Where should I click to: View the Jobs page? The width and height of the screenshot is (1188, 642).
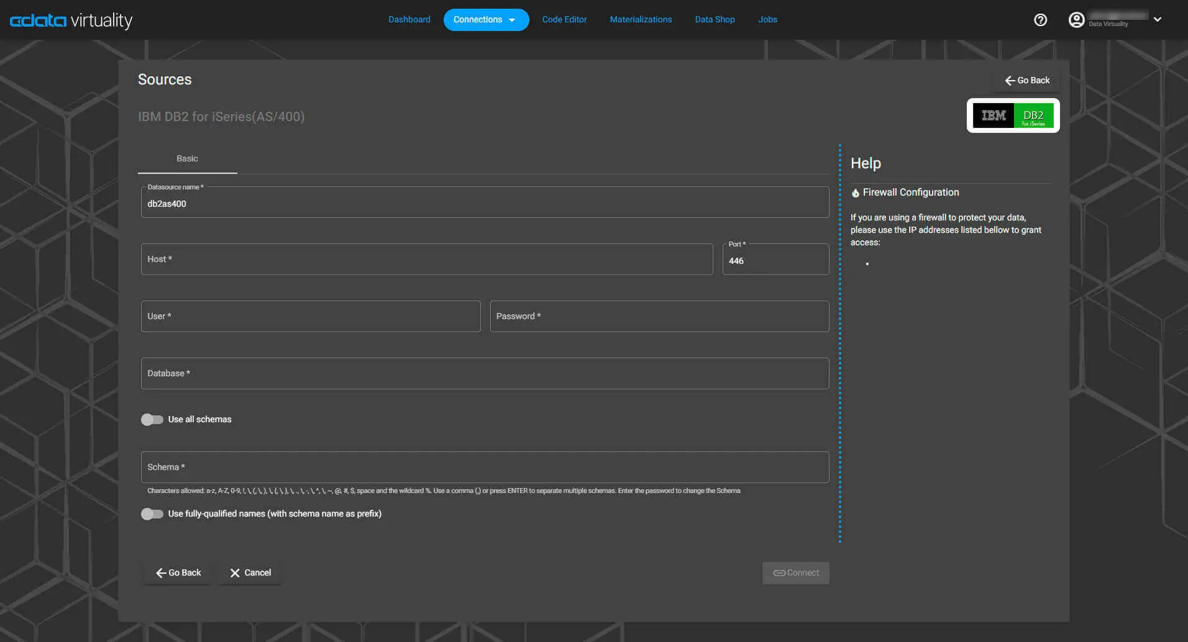pyautogui.click(x=767, y=20)
